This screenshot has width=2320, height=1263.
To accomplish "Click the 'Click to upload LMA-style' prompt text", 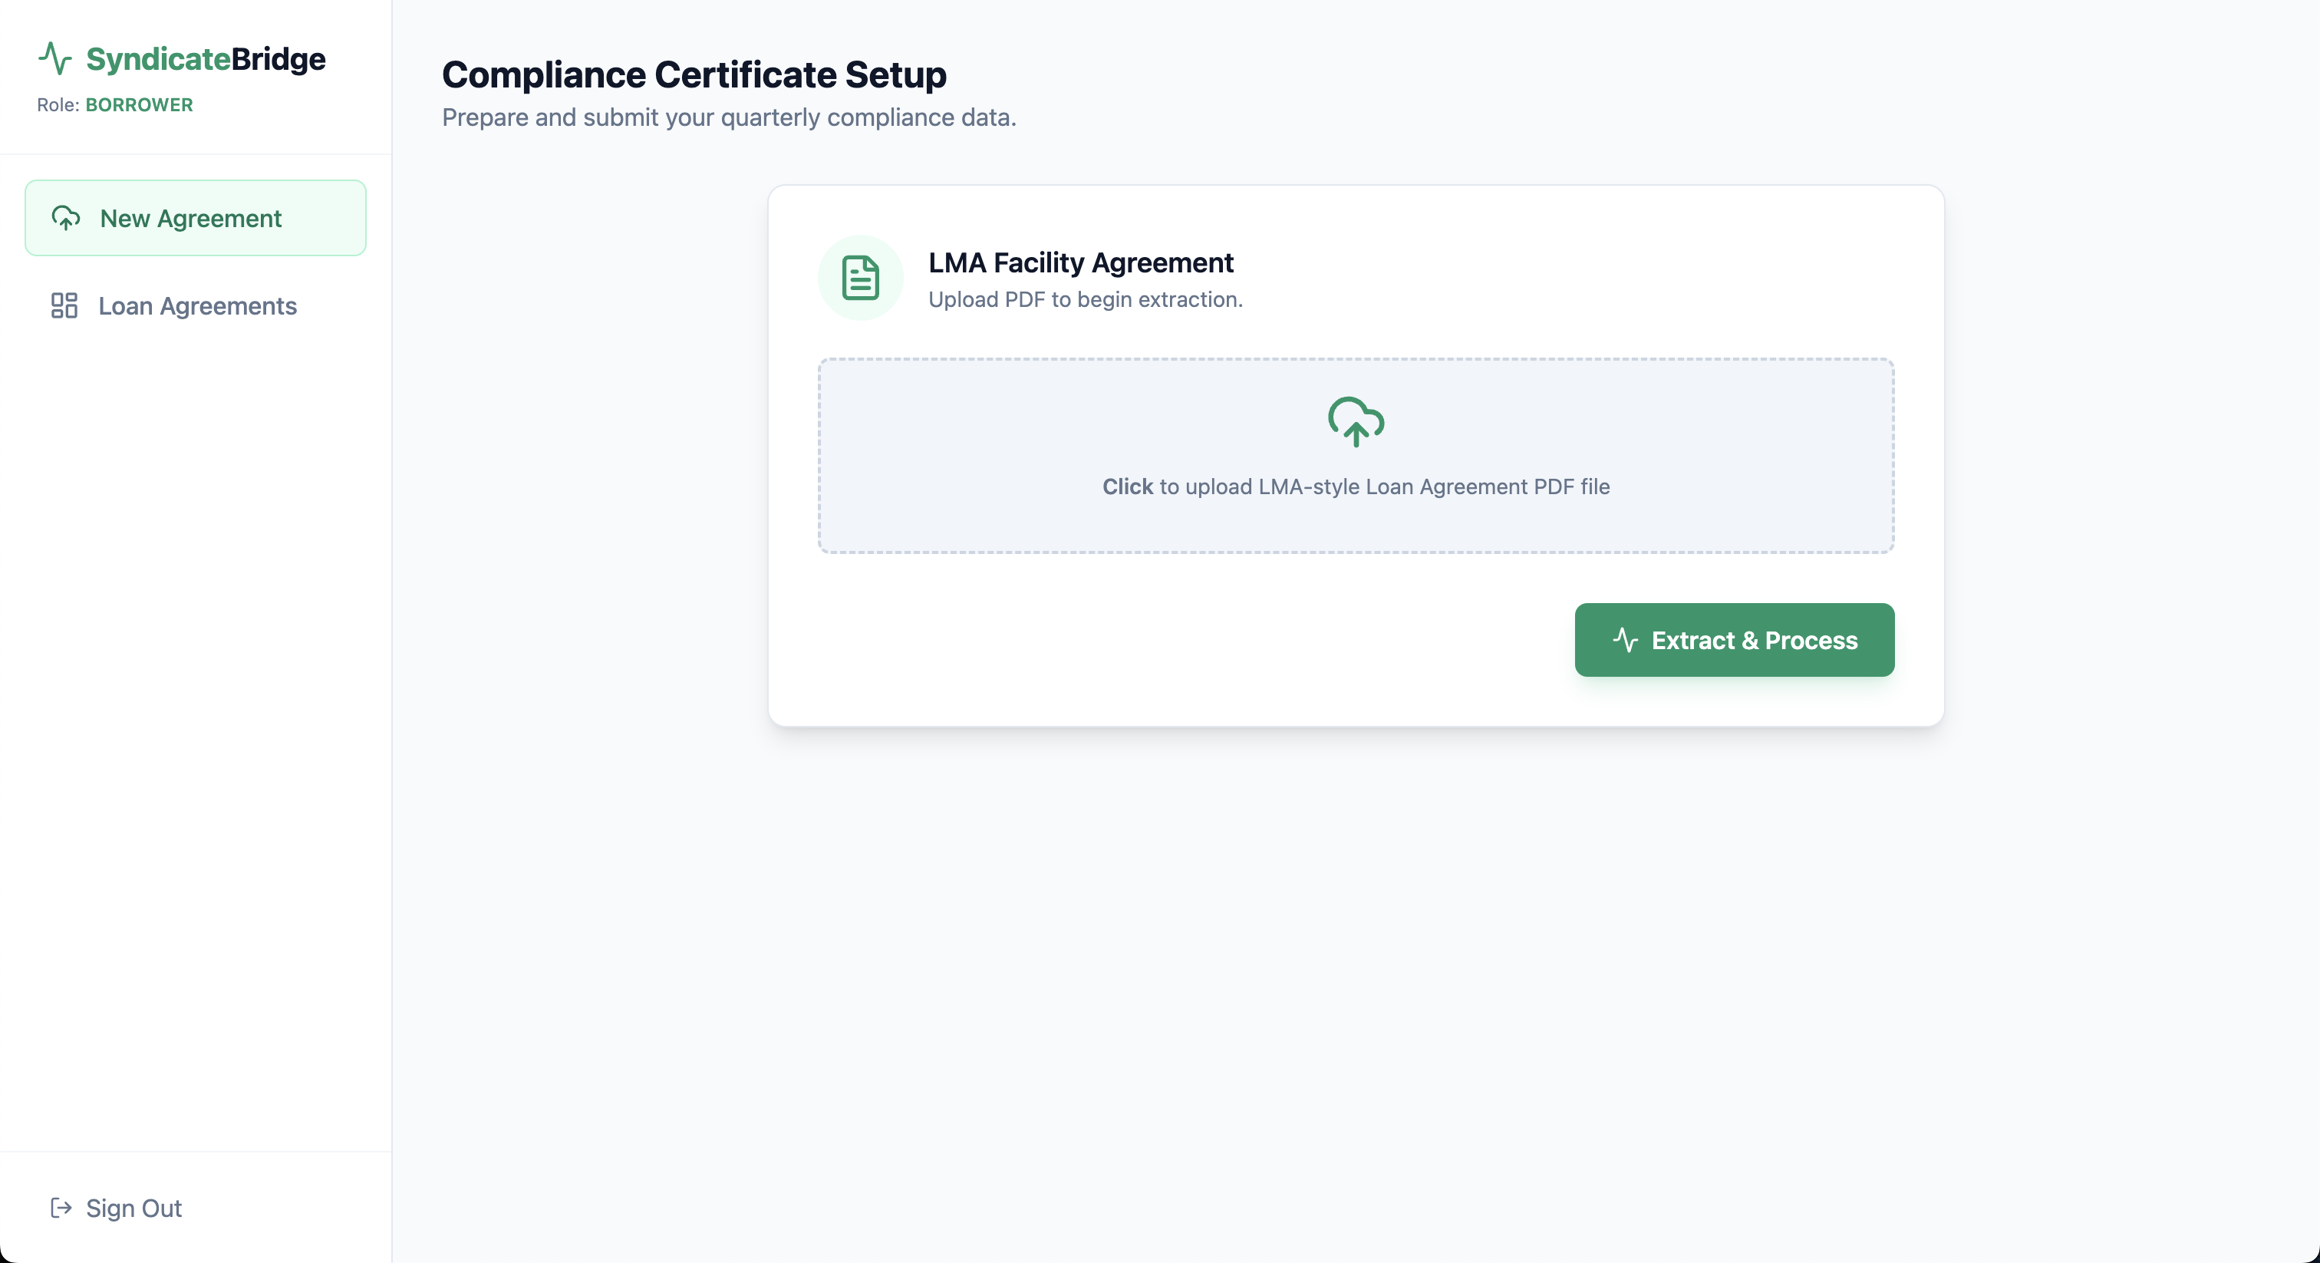I will [1356, 486].
